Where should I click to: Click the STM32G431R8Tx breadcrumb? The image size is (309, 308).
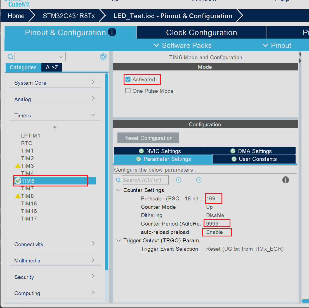(69, 16)
